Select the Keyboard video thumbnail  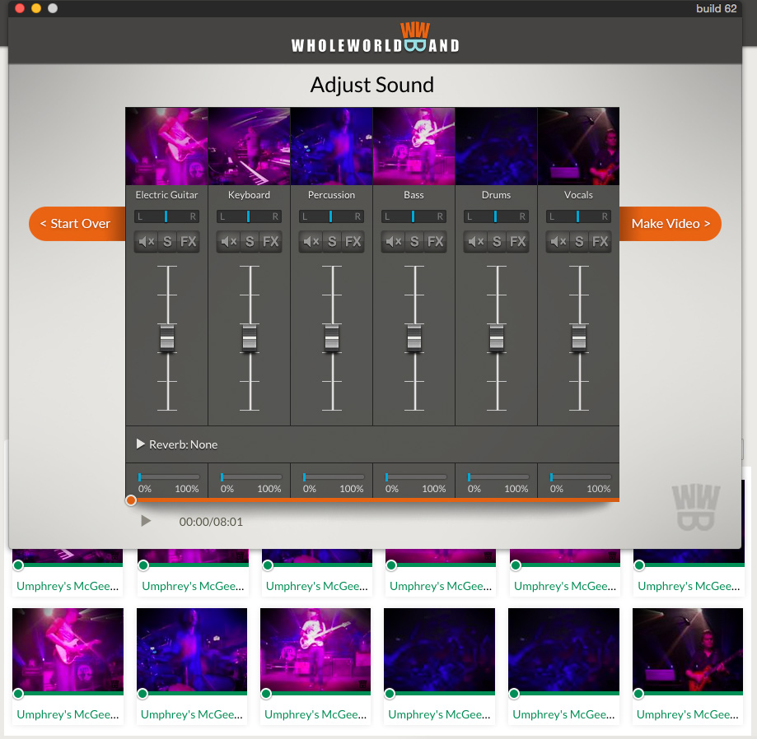click(249, 146)
